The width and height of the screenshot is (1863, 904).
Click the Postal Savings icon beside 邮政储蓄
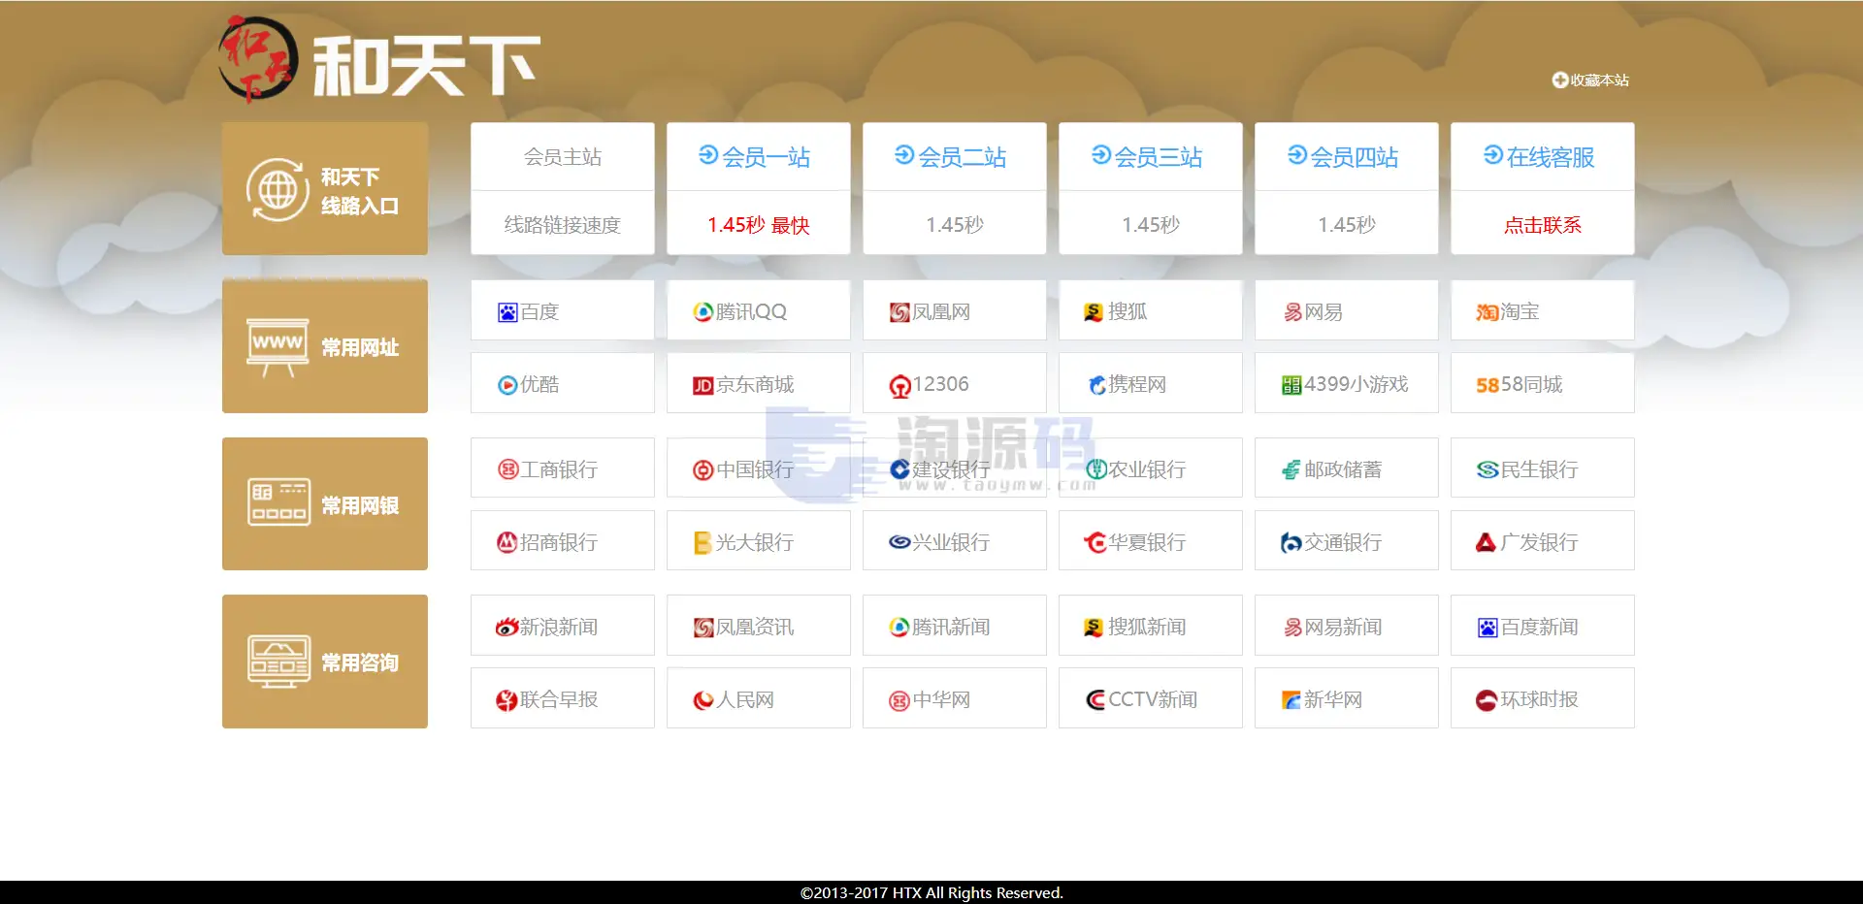pos(1291,470)
